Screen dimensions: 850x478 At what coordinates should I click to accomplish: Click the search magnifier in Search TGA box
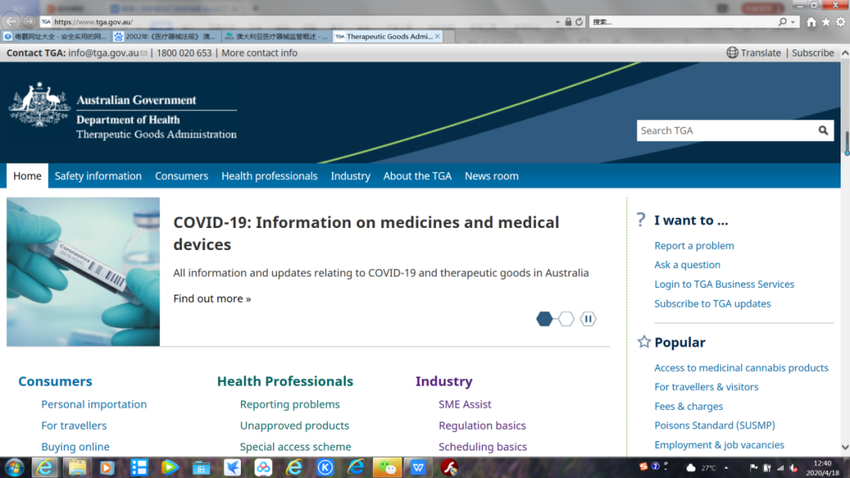[822, 131]
